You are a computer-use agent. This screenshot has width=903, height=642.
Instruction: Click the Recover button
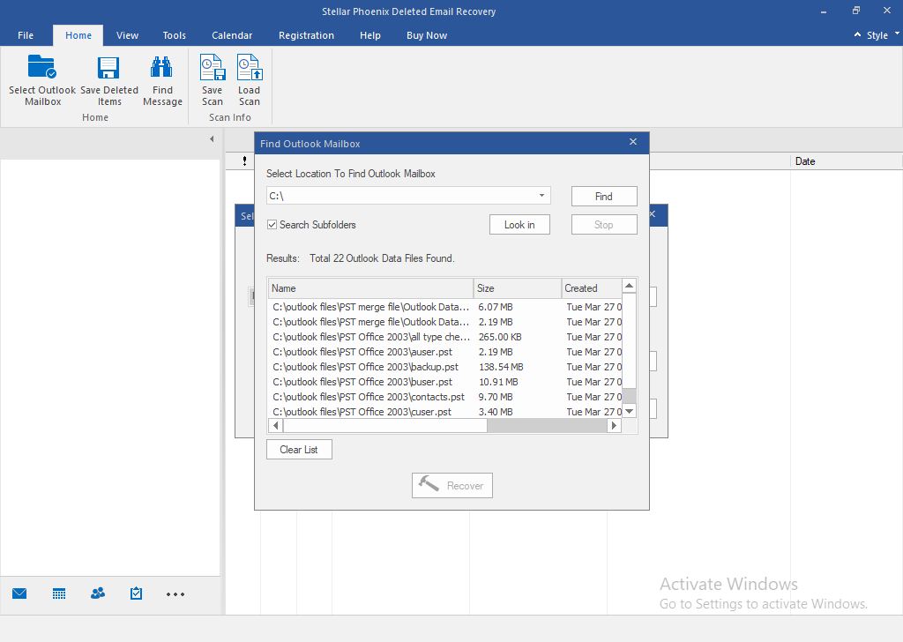(452, 485)
